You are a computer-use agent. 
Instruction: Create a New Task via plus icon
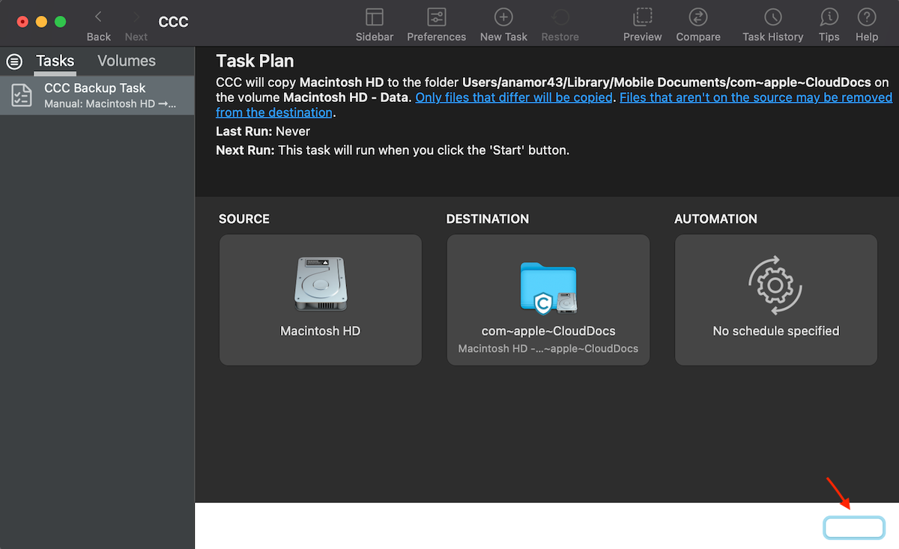(503, 18)
